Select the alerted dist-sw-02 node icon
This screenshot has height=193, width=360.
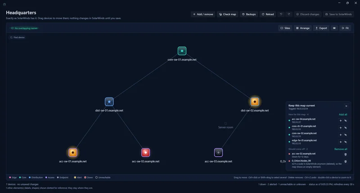(255, 101)
